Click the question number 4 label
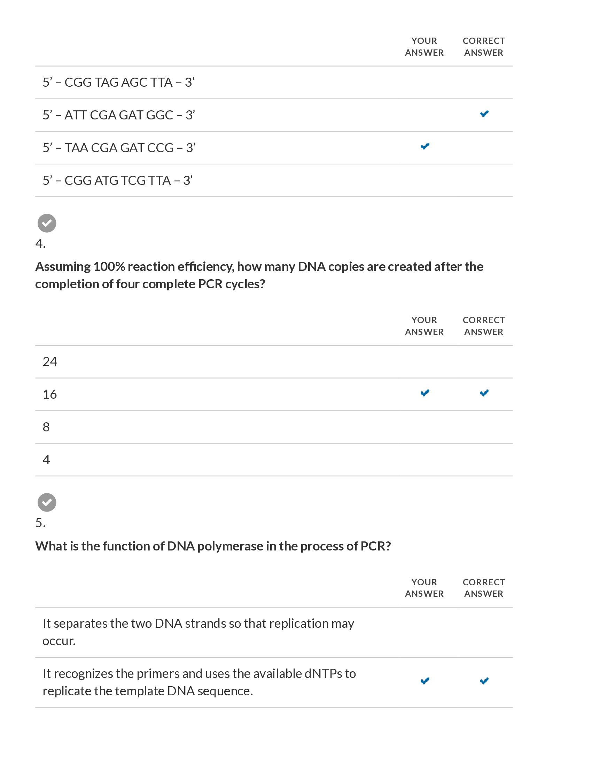The image size is (592, 766). tap(40, 243)
